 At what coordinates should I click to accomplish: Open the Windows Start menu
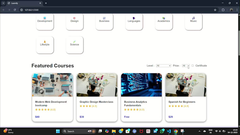pos(58,131)
